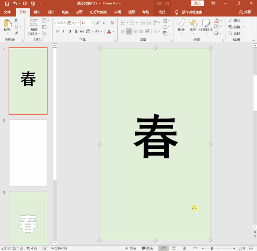Fit slide to current window
Image resolution: width=257 pixels, height=251 pixels.
tap(251, 248)
